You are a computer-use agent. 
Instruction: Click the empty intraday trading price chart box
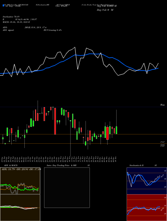[x=67, y=188]
